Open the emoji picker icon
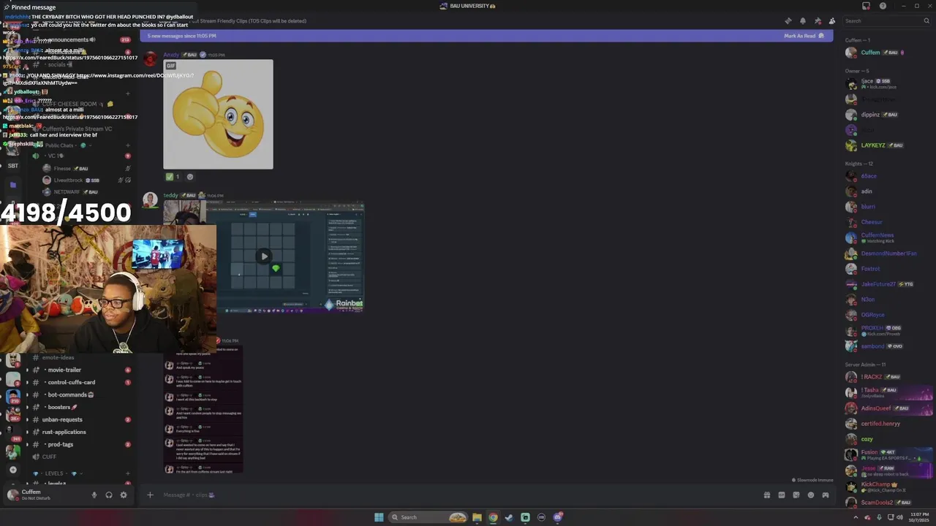Image resolution: width=936 pixels, height=526 pixels. click(810, 495)
